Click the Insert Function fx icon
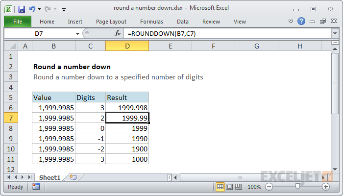343x196 pixels. (118, 33)
